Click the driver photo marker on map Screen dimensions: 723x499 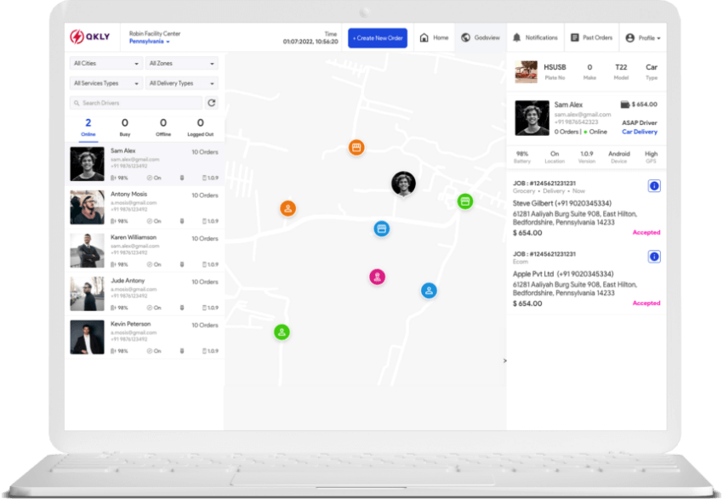point(403,184)
